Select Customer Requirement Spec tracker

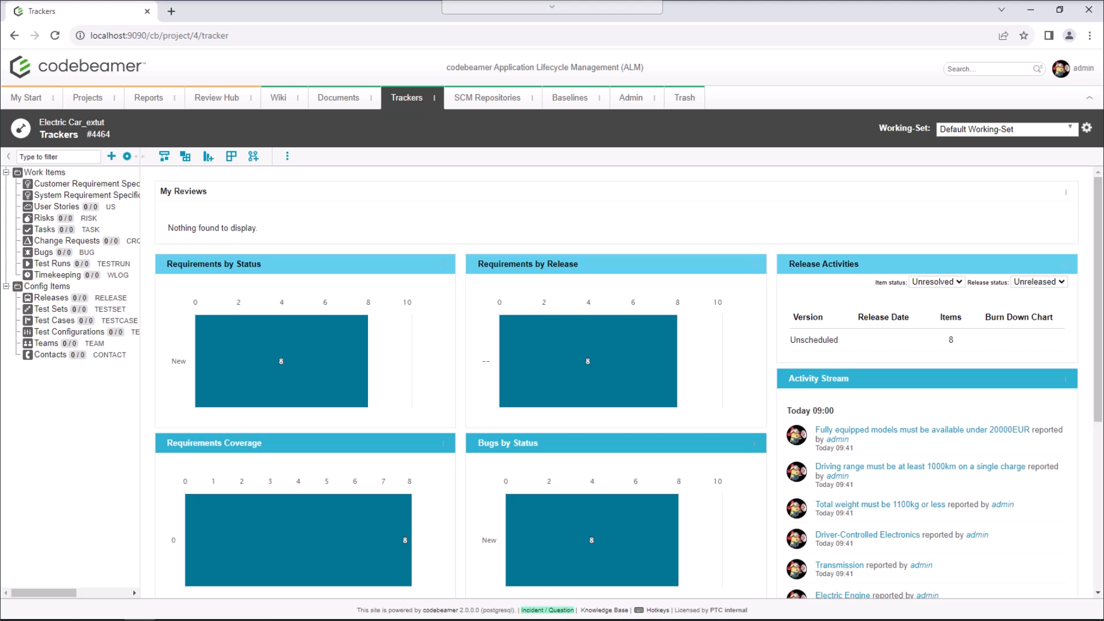[x=86, y=183]
